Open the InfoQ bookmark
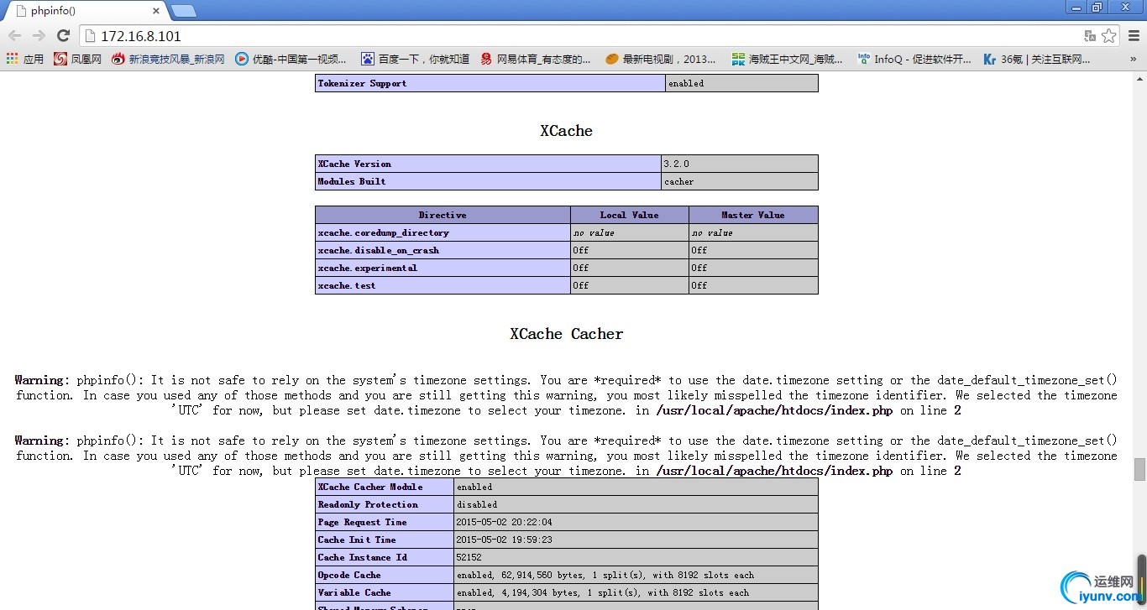The height and width of the screenshot is (610, 1147). 914,59
